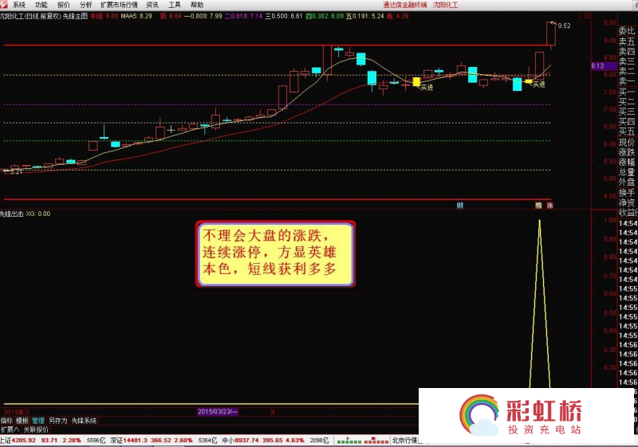Open the 扩展市场行情 menu
This screenshot has height=447, width=638.
coord(118,5)
